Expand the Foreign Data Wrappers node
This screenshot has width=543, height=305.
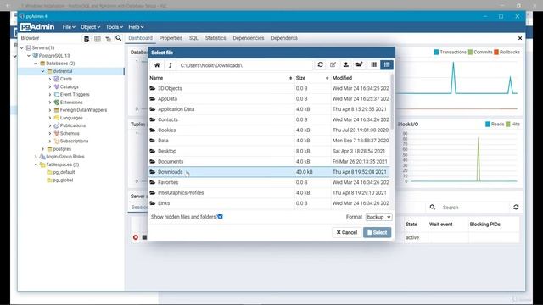(x=50, y=110)
